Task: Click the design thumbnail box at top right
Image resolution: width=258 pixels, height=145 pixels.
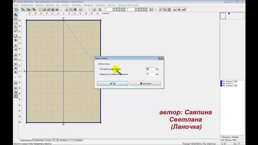Action: tap(223, 16)
